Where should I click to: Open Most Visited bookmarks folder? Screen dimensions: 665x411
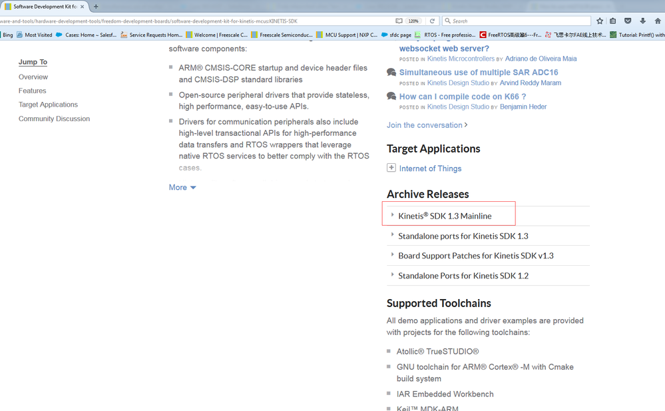click(x=35, y=35)
